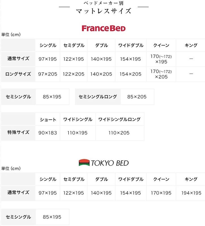Select France Bed ロングサイズ row header
The width and height of the screenshot is (205, 226).
click(18, 74)
